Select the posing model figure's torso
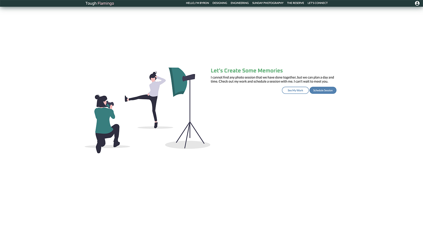The image size is (423, 246). [x=154, y=88]
